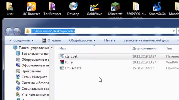This screenshot has width=179, height=100.
Task: Select the UnRAR.exe file icon
Action: click(62, 68)
